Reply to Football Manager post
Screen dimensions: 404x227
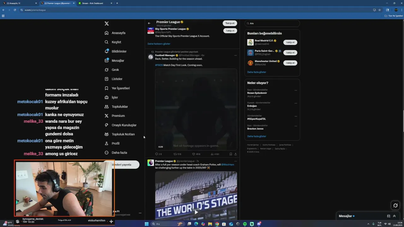[158, 154]
